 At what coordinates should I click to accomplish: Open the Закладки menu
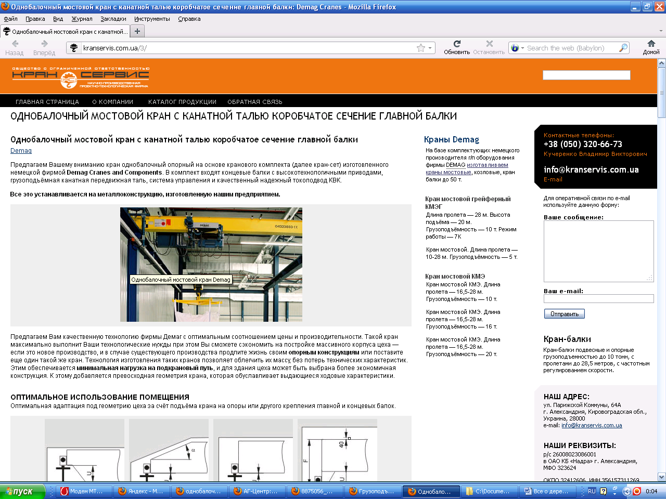(x=113, y=19)
